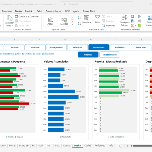152x152 pixels.
Task: Open the Avançado filter options
Action: tap(109, 26)
